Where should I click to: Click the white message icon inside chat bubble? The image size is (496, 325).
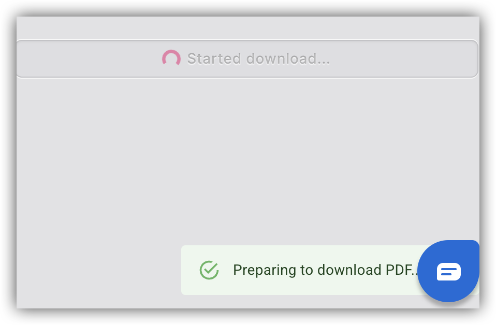click(448, 272)
